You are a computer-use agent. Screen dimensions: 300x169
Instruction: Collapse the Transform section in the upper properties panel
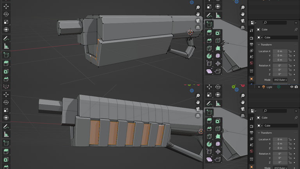[x=259, y=45]
